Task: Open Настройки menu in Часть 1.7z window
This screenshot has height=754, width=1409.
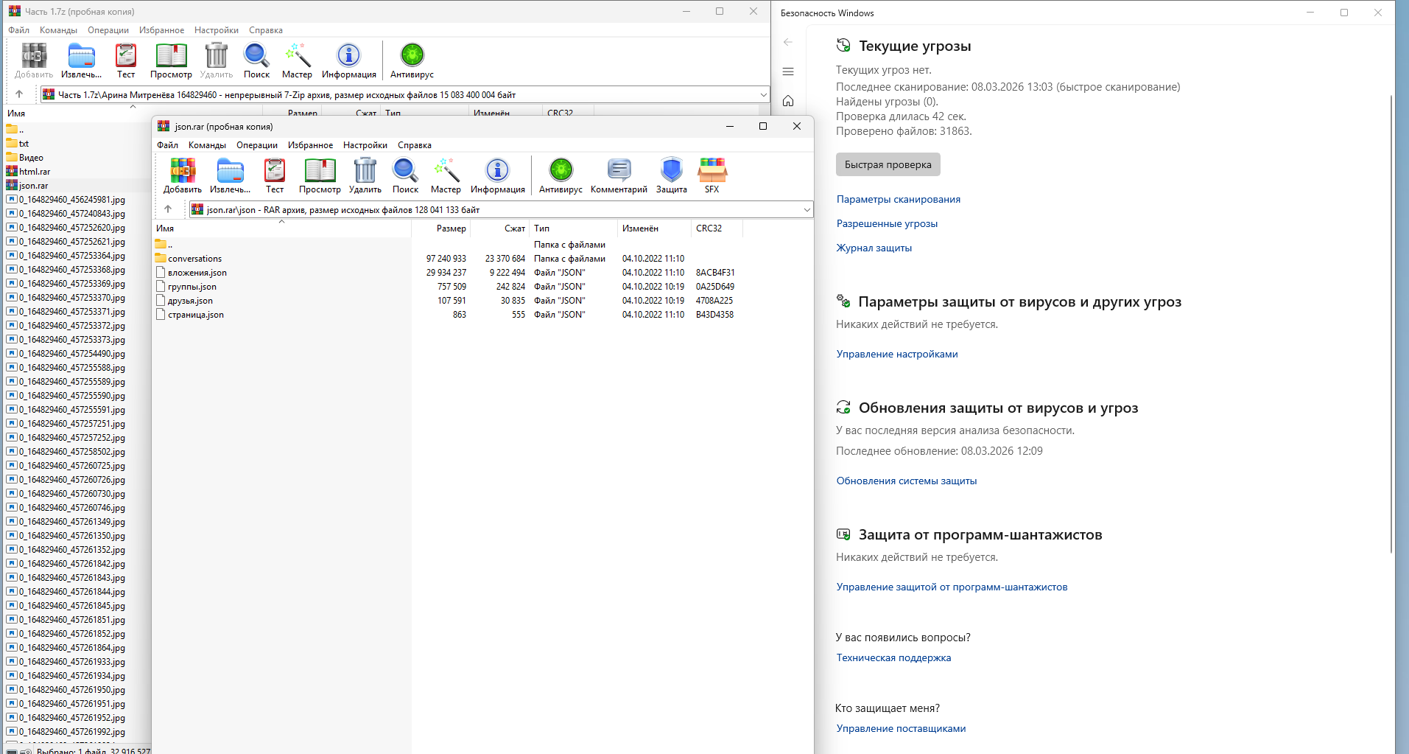Action: tap(217, 30)
